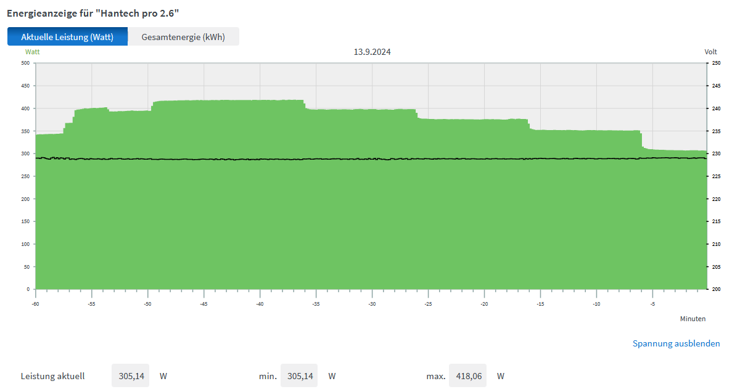This screenshot has height=389, width=732.
Task: Switch to the Aktuelle Leistung (Watt) tab
Action: [x=67, y=37]
